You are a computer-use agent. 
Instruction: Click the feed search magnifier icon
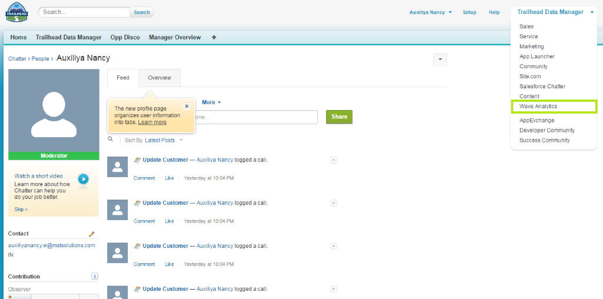[110, 139]
